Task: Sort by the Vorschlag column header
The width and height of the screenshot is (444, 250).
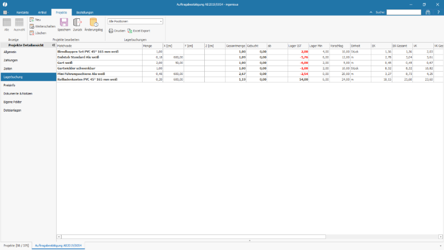Action: click(x=340, y=46)
